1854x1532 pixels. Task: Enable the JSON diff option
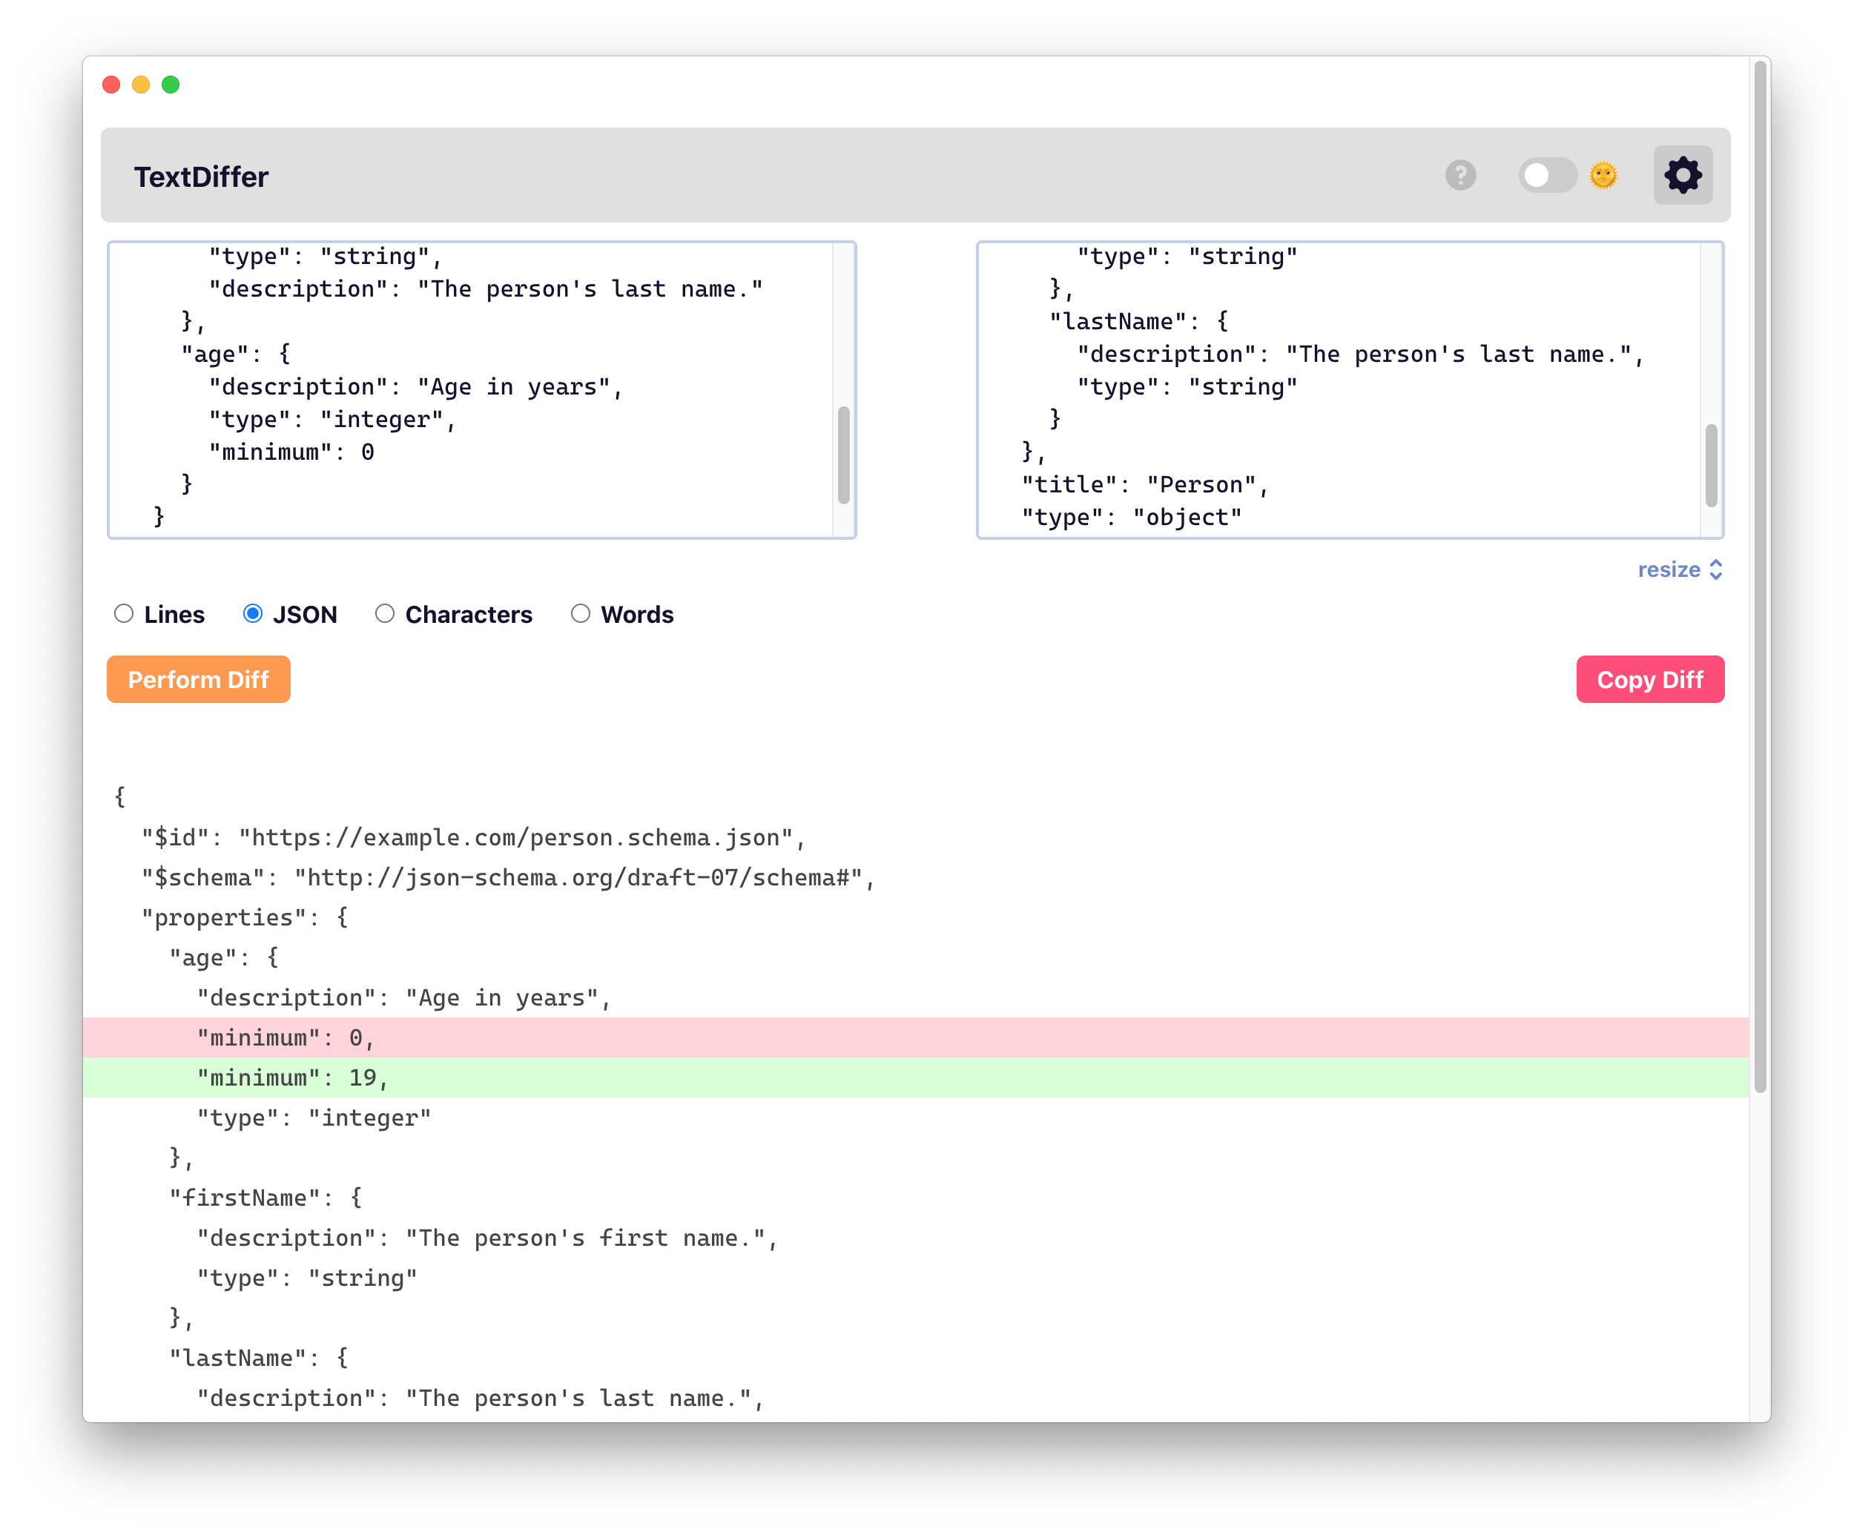tap(254, 613)
